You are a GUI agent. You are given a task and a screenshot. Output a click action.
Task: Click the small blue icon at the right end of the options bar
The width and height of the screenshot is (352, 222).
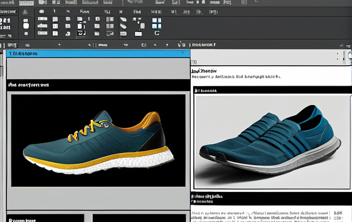[x=341, y=45]
